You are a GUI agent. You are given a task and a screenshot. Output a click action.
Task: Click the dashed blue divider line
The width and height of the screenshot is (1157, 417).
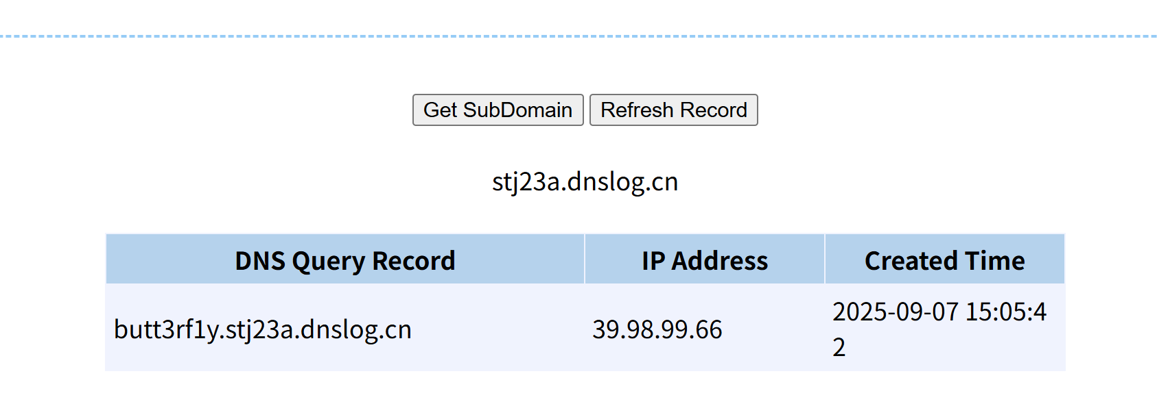578,36
